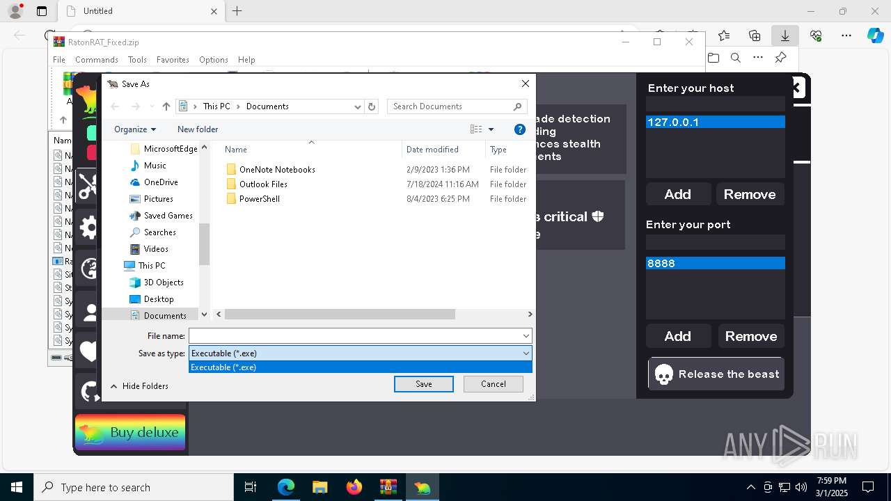The height and width of the screenshot is (501, 891).
Task: Refresh the Documents folder view
Action: [x=372, y=106]
